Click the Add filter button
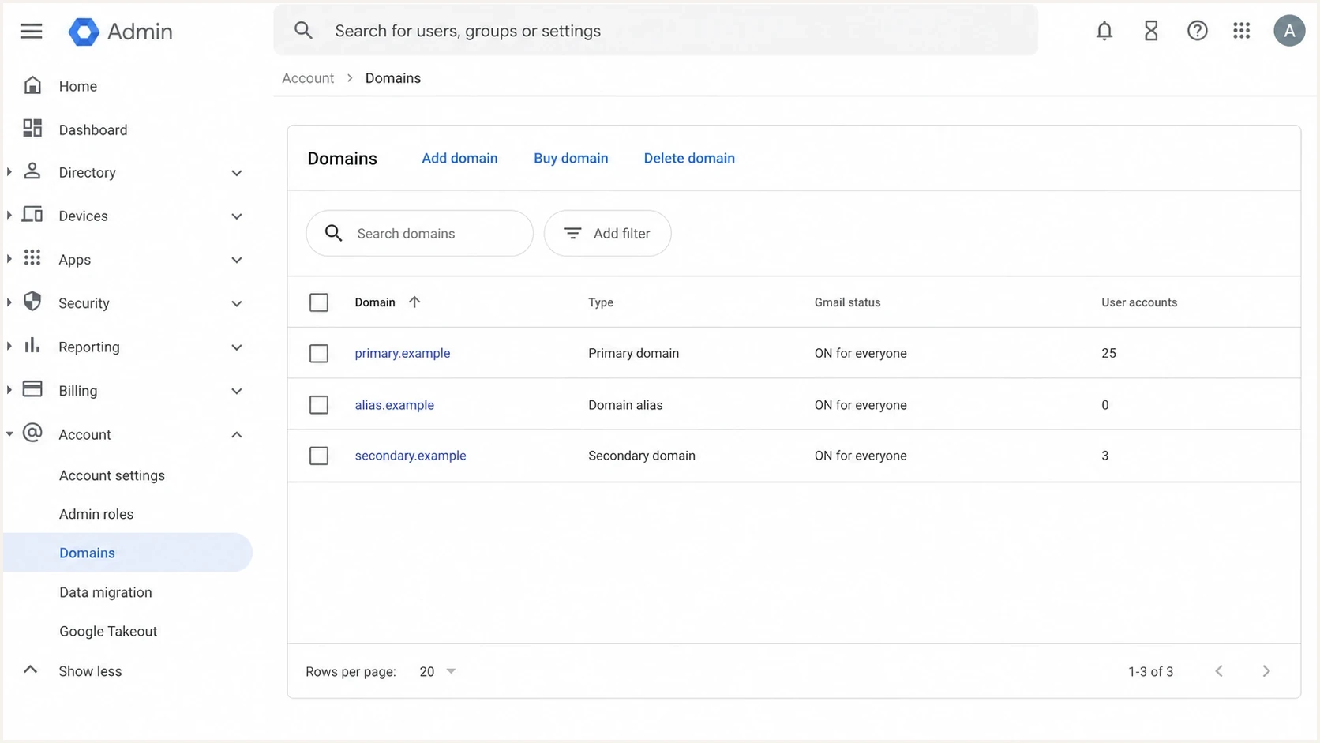Screen dimensions: 1320x743 608,233
